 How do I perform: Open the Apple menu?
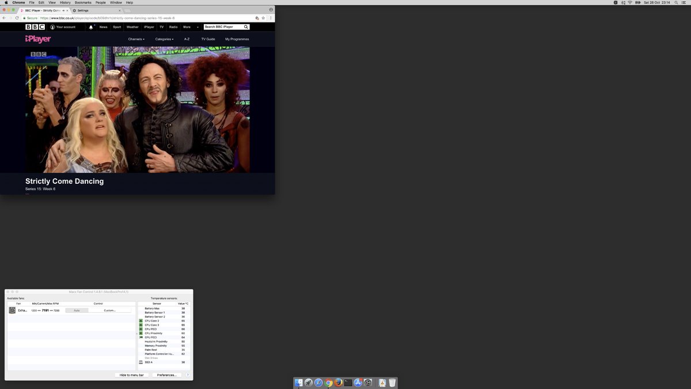coord(6,2)
